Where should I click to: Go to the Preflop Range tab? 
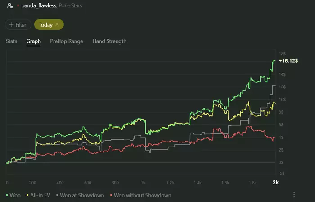[x=67, y=41]
